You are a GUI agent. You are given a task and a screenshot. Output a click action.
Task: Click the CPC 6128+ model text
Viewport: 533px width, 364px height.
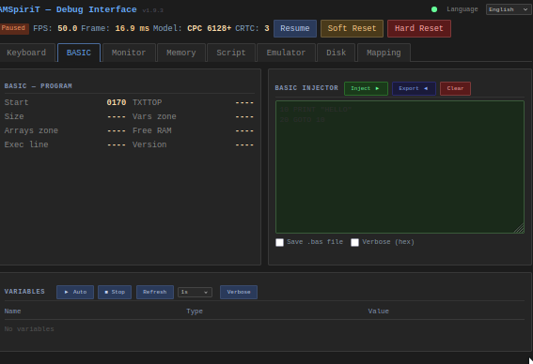pos(210,28)
